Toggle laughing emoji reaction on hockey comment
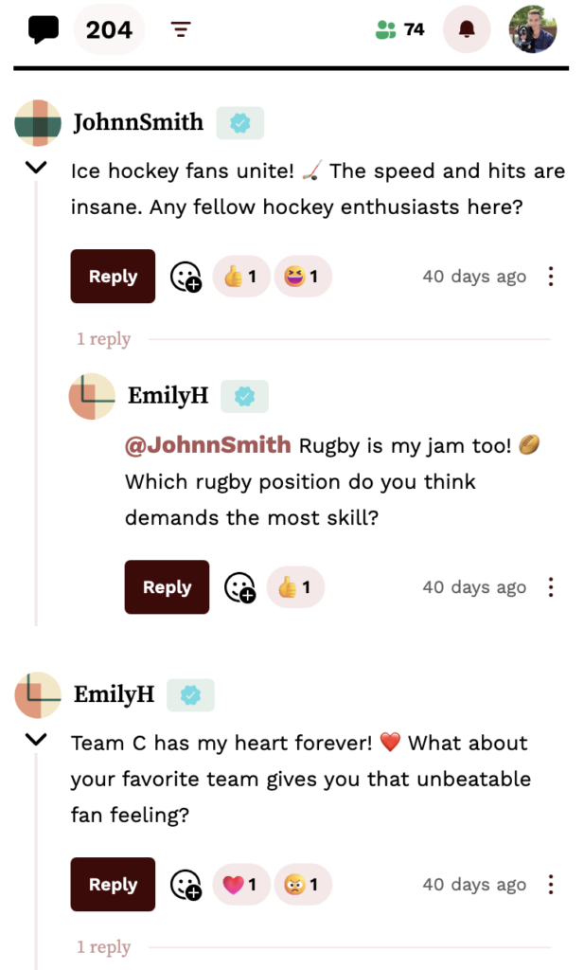This screenshot has width=584, height=970. 303,277
